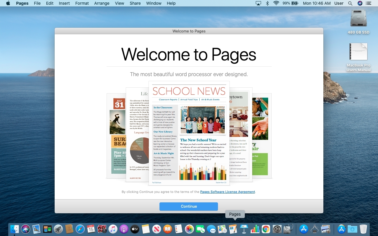Open the Help menu
Viewport: 378px width, 236px height.
point(171,3)
